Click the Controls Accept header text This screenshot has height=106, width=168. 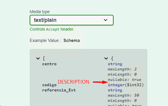click(x=52, y=29)
